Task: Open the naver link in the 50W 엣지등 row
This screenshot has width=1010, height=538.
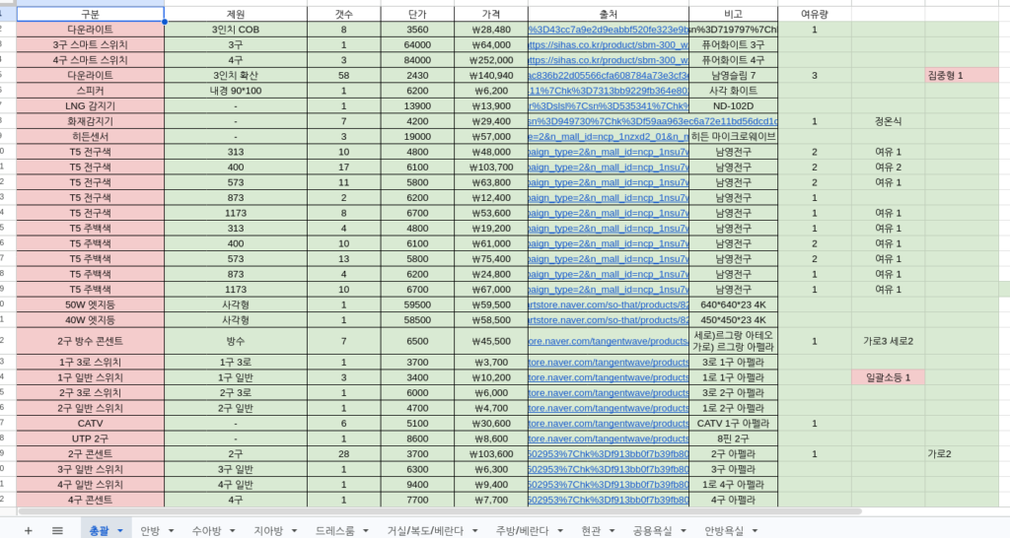Action: [608, 304]
